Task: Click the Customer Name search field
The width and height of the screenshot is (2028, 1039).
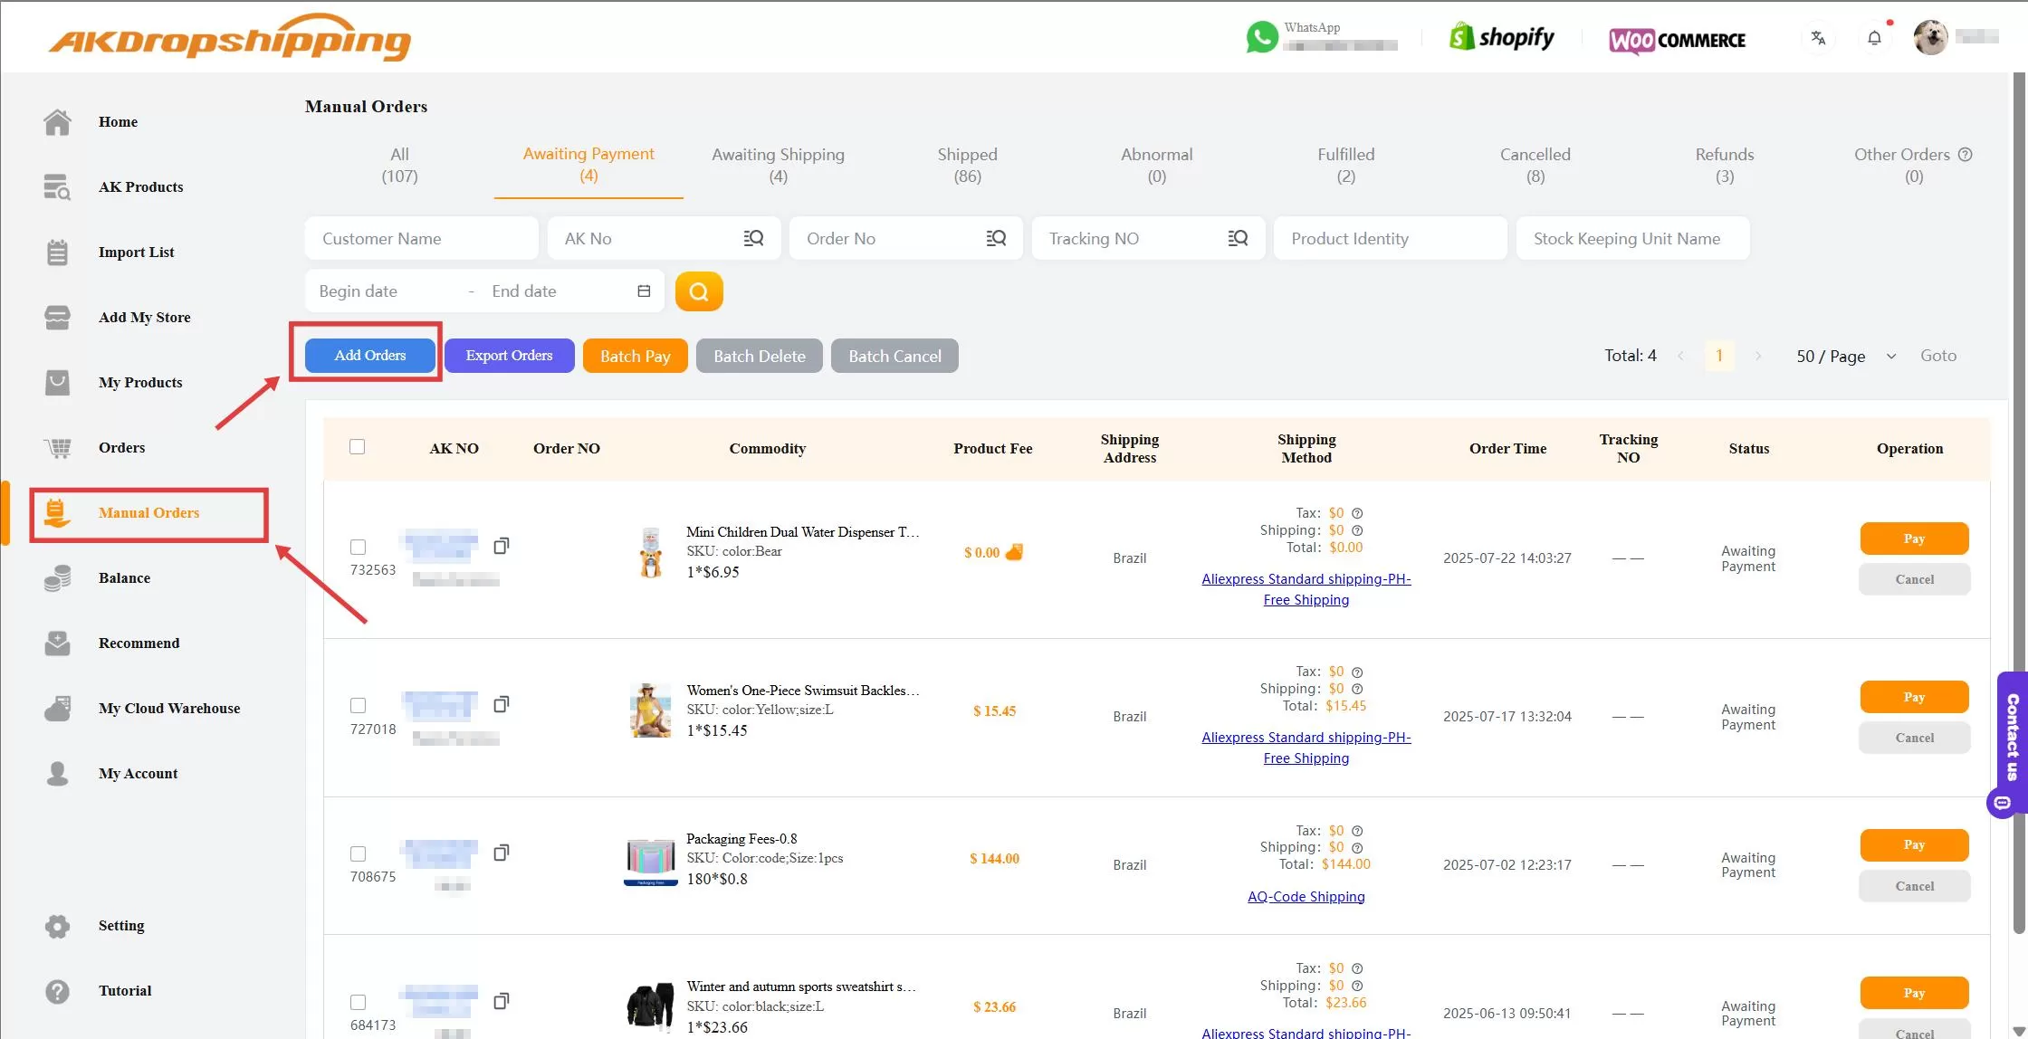Action: point(421,238)
